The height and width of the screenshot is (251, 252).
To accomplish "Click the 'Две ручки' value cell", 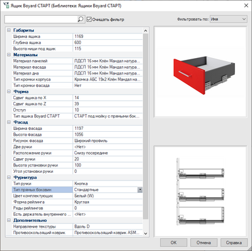I will [108, 147].
